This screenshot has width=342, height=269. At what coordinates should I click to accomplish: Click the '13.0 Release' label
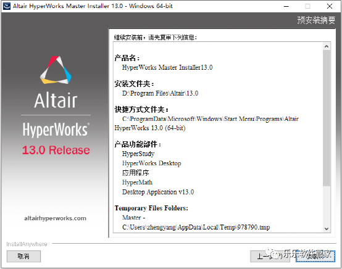[x=56, y=150]
